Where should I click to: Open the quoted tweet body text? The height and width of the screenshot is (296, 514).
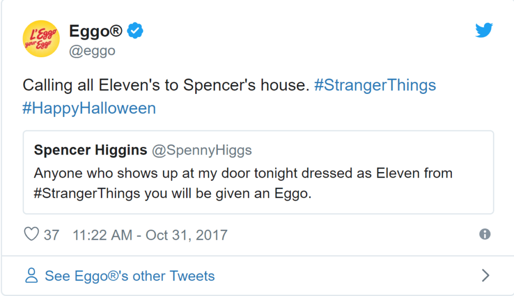pyautogui.click(x=243, y=183)
